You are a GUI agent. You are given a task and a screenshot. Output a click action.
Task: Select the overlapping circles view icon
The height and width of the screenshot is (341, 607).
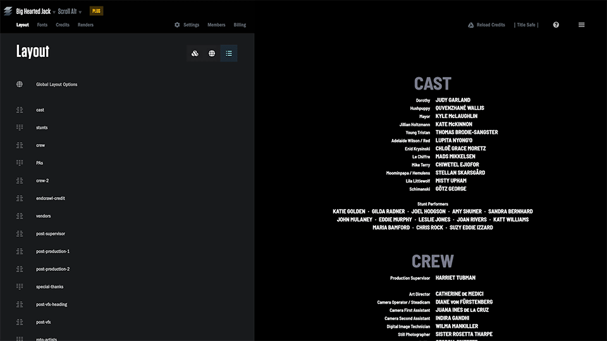pyautogui.click(x=195, y=53)
